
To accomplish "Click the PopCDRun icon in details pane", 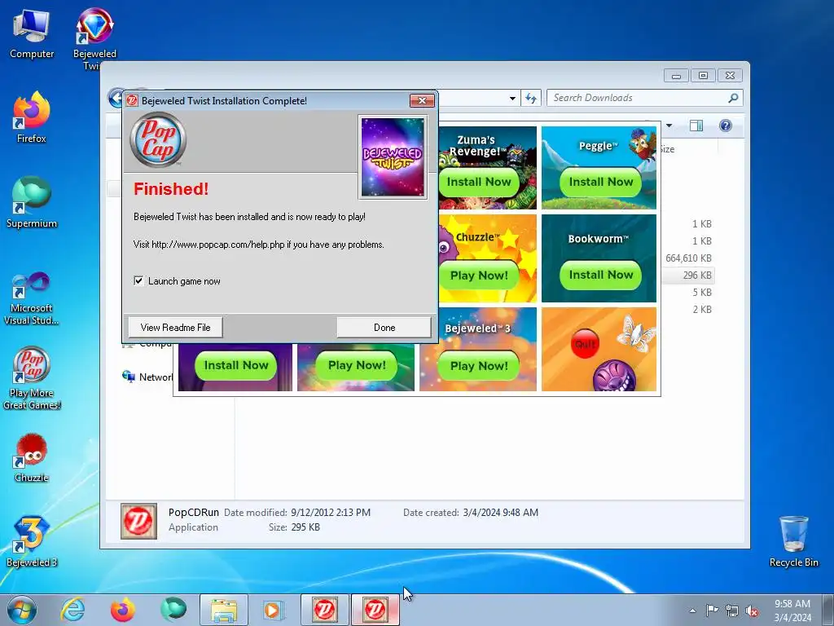I will [x=138, y=521].
